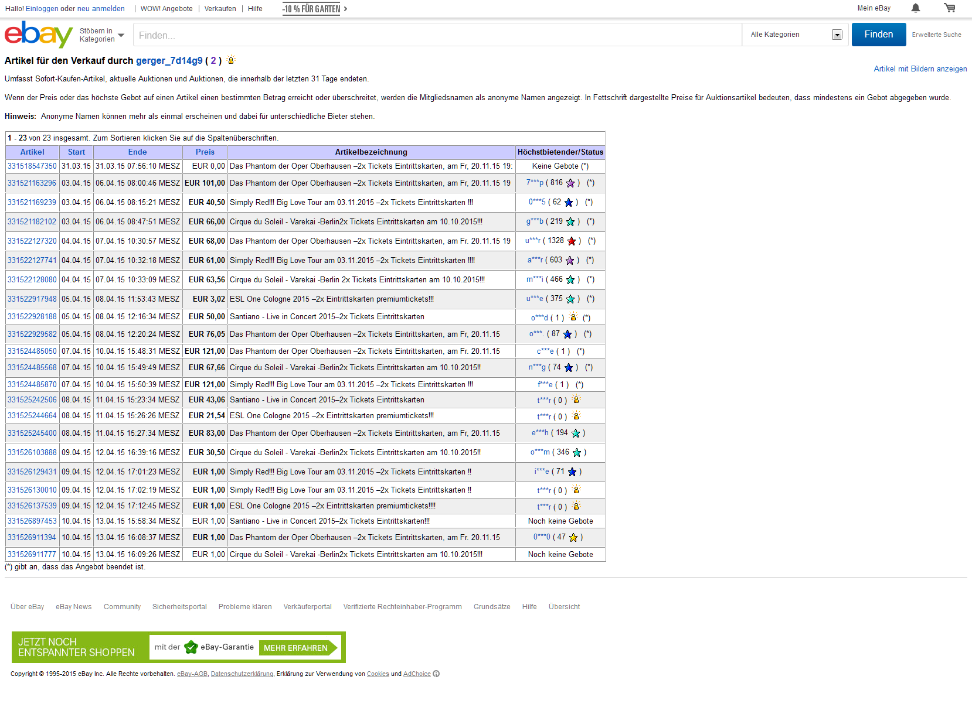
Task: Open Probleme klären footer link
Action: pyautogui.click(x=245, y=607)
